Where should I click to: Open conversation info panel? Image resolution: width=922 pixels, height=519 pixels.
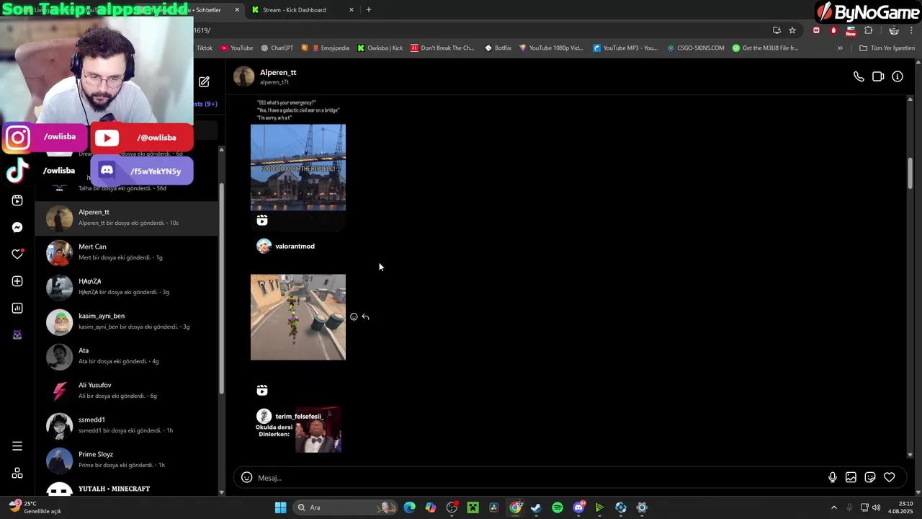898,76
